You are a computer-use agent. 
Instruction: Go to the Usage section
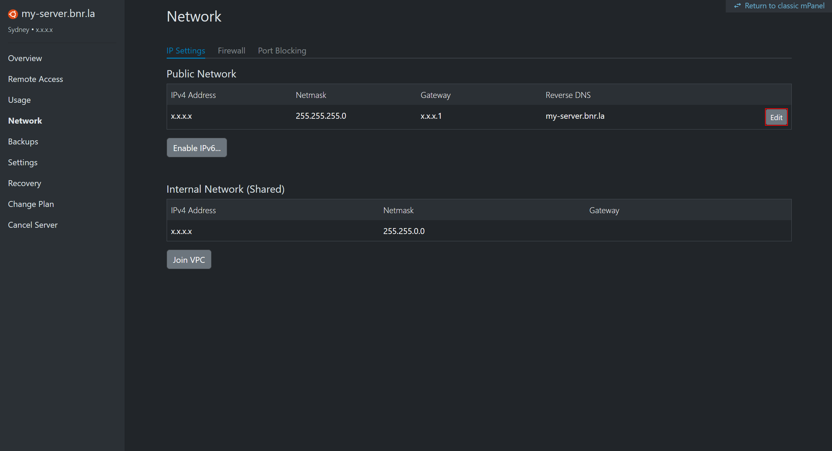pyautogui.click(x=19, y=100)
